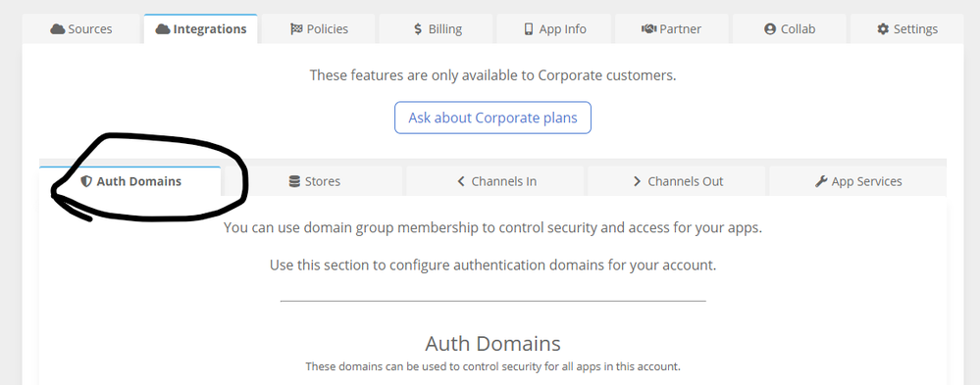Screen dimensions: 980x385
Task: Click the cloud icon on Integrations
Action: (x=163, y=29)
